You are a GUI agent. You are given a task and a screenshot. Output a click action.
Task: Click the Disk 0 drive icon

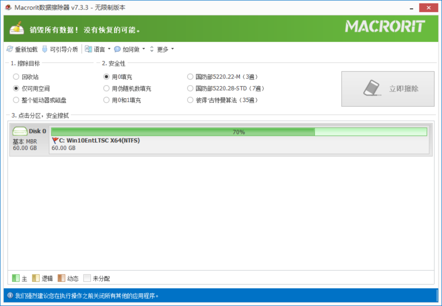(x=20, y=131)
